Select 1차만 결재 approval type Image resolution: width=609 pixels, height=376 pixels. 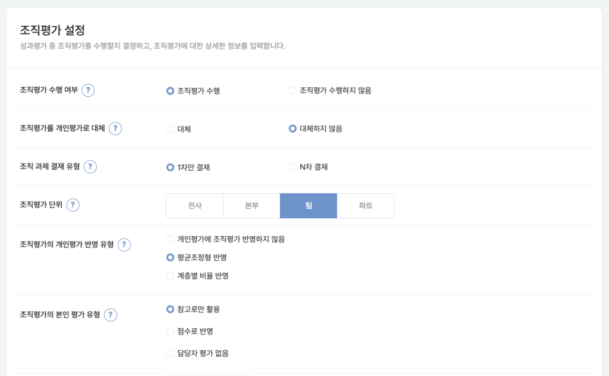188,167
